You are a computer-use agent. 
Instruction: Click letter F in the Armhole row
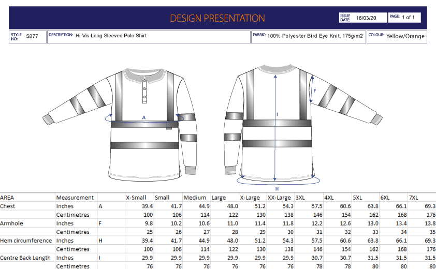point(100,223)
